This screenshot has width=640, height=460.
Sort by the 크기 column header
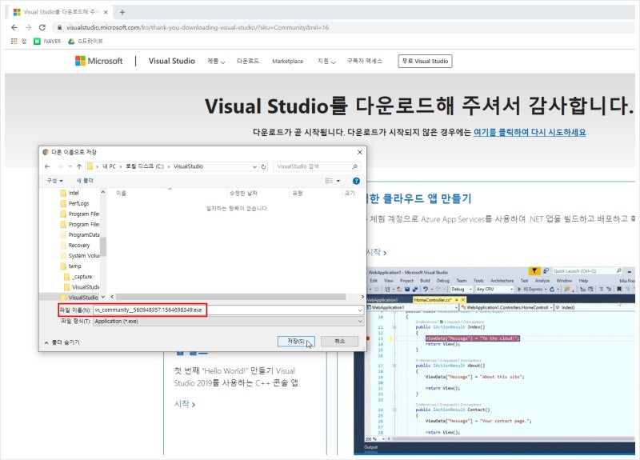[350, 194]
